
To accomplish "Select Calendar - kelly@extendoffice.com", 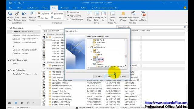I will point(26,35).
